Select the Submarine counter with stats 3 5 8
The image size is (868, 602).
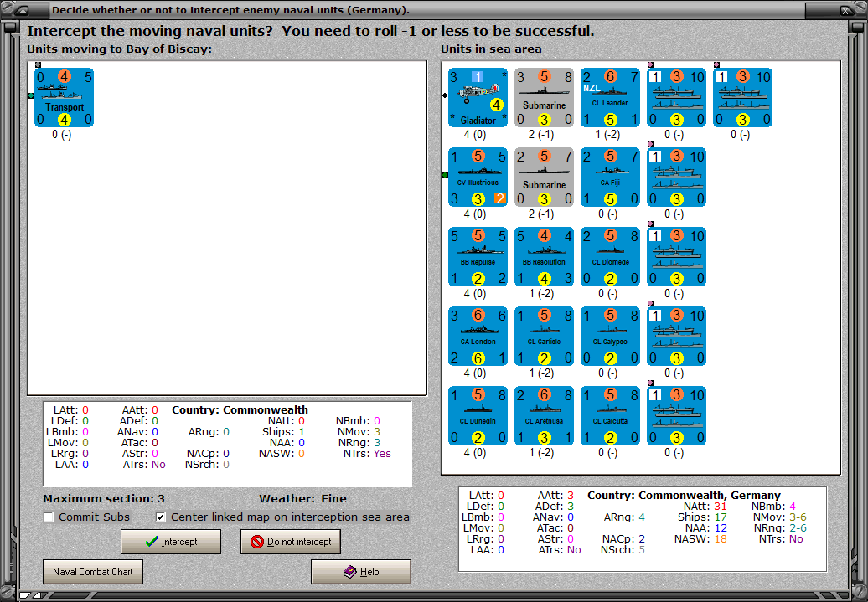click(x=544, y=98)
